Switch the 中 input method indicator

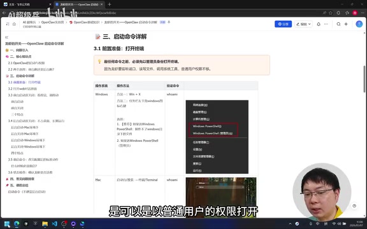[x=317, y=224]
